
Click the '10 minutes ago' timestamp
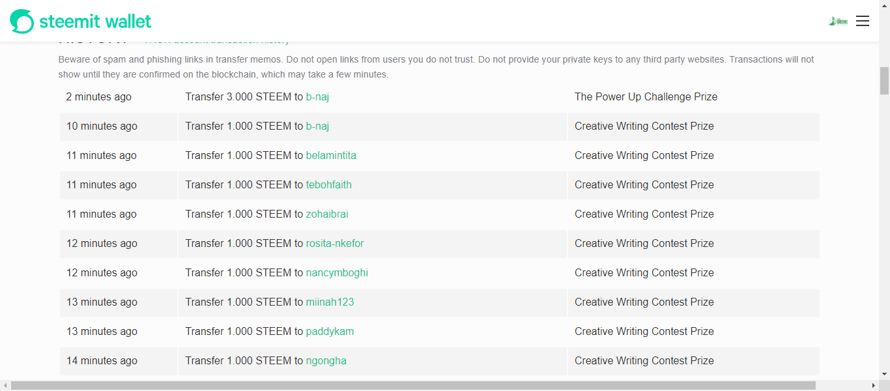point(102,126)
